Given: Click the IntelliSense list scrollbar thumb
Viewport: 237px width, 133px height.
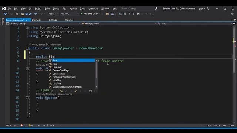Looking at the screenshot, I should tap(96, 70).
